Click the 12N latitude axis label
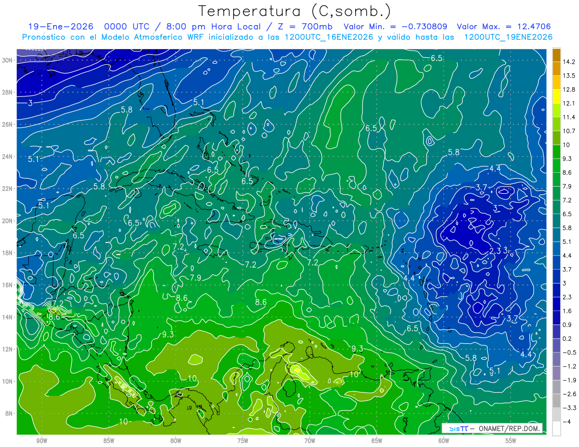This screenshot has height=447, width=579. point(8,349)
